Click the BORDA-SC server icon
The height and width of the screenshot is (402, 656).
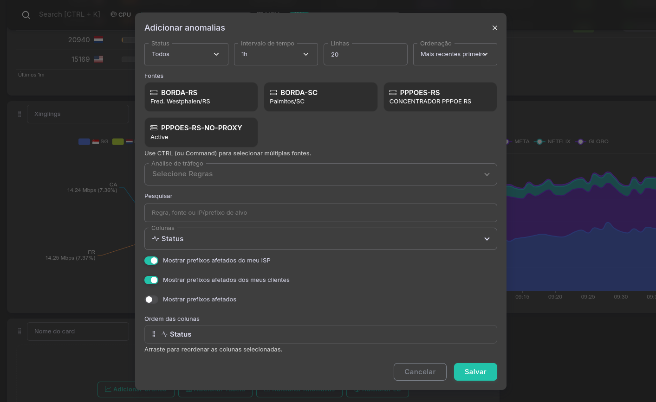point(273,93)
